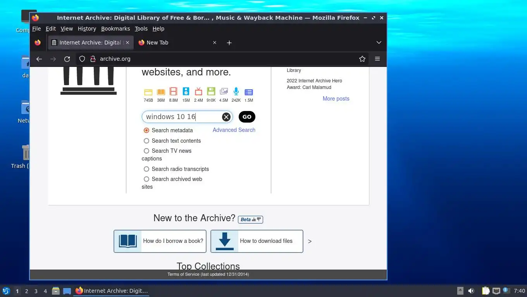Open the Advanced Search link
Image resolution: width=527 pixels, height=297 pixels.
pyautogui.click(x=234, y=130)
